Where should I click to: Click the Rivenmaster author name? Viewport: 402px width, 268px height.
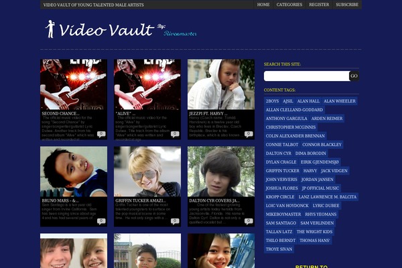coord(180,33)
